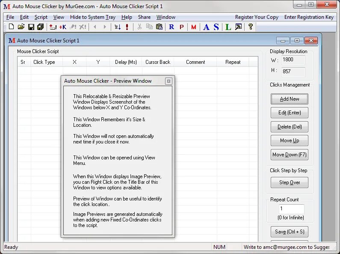Screen dimensions: 340x254
Task: Open the File menu
Action: pos(10,17)
